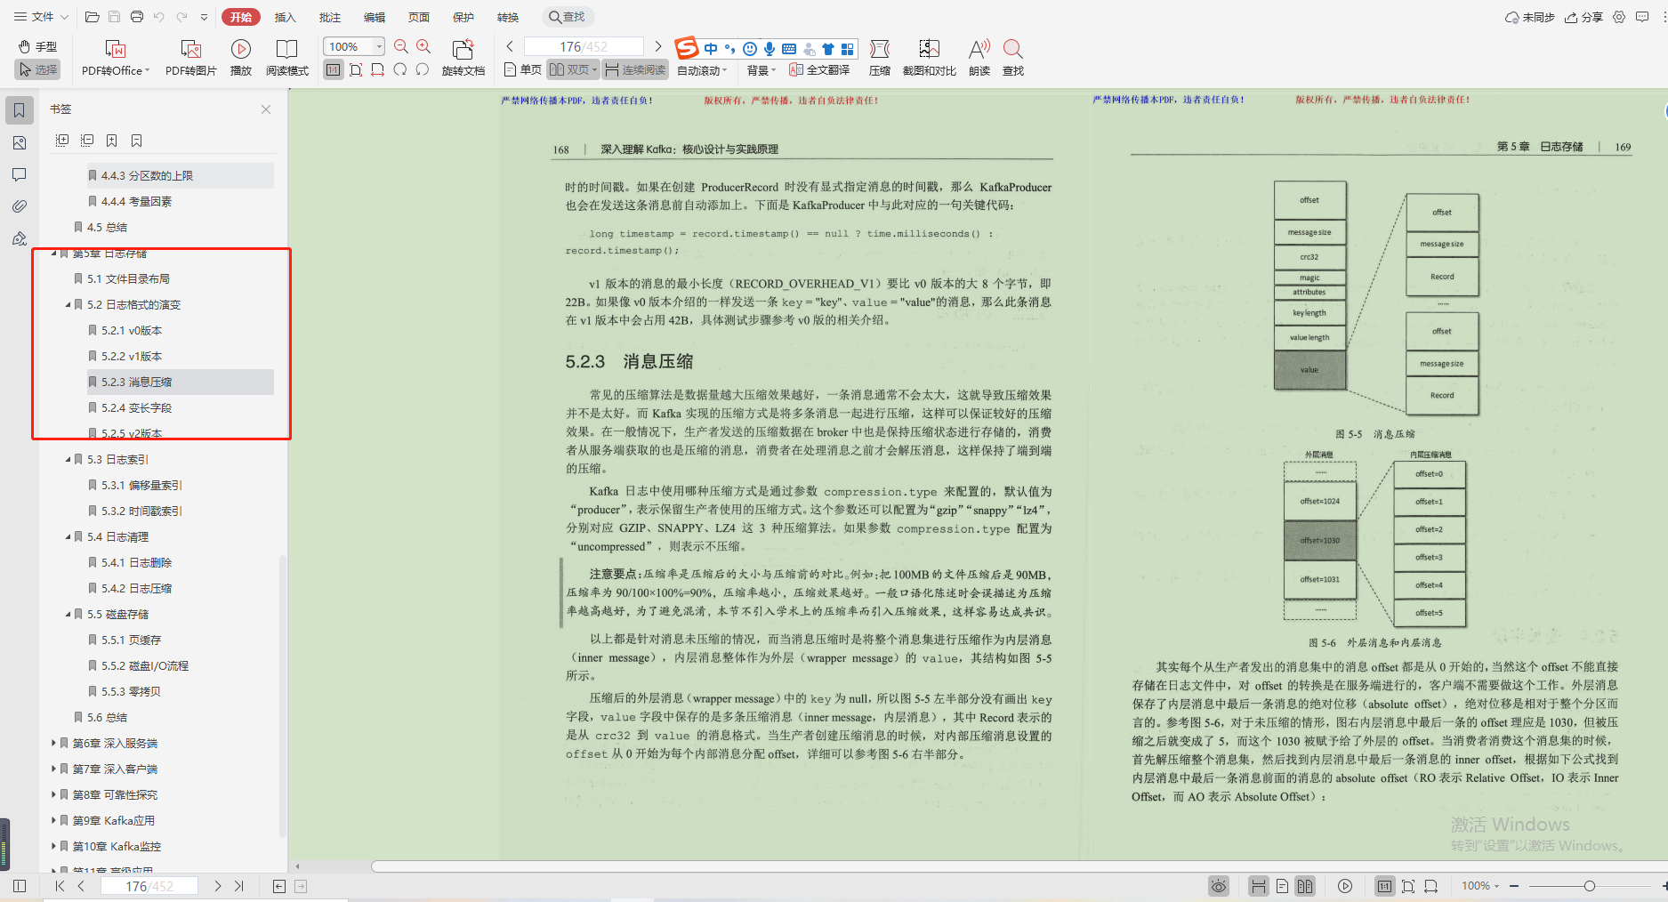Click the fit-page icon in ribbon
Image resolution: width=1668 pixels, height=902 pixels.
[x=356, y=69]
